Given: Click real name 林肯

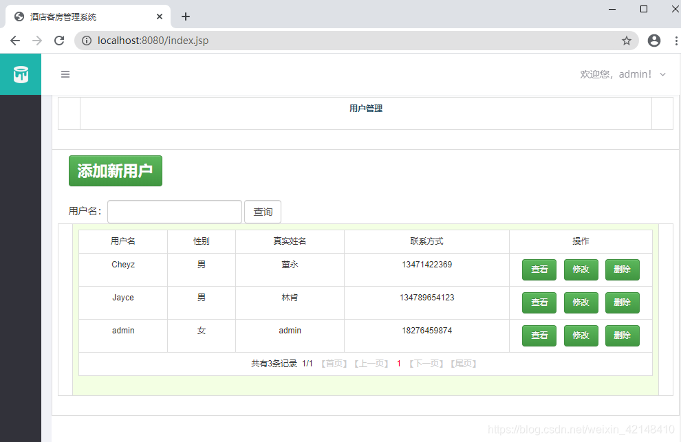Looking at the screenshot, I should point(290,298).
